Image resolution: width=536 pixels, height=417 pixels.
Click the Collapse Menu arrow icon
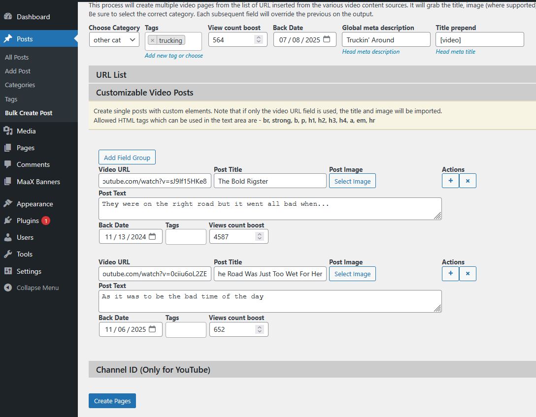(x=8, y=288)
